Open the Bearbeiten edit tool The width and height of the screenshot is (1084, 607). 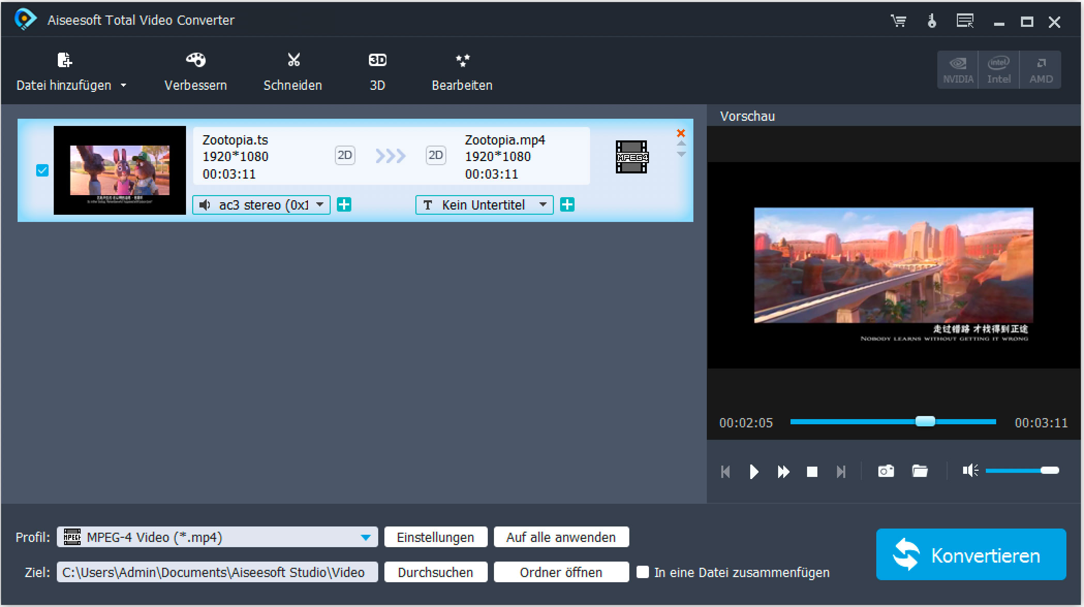tap(462, 72)
